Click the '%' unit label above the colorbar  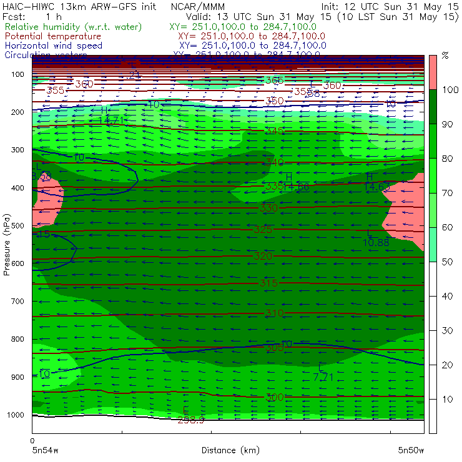coord(445,56)
